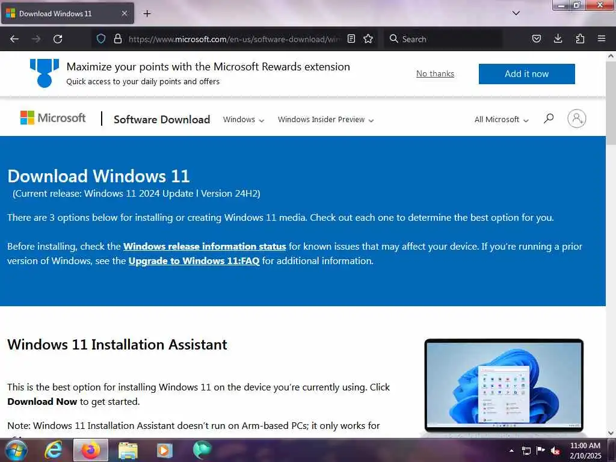The width and height of the screenshot is (616, 462).
Task: Reload the current page
Action: (x=58, y=39)
